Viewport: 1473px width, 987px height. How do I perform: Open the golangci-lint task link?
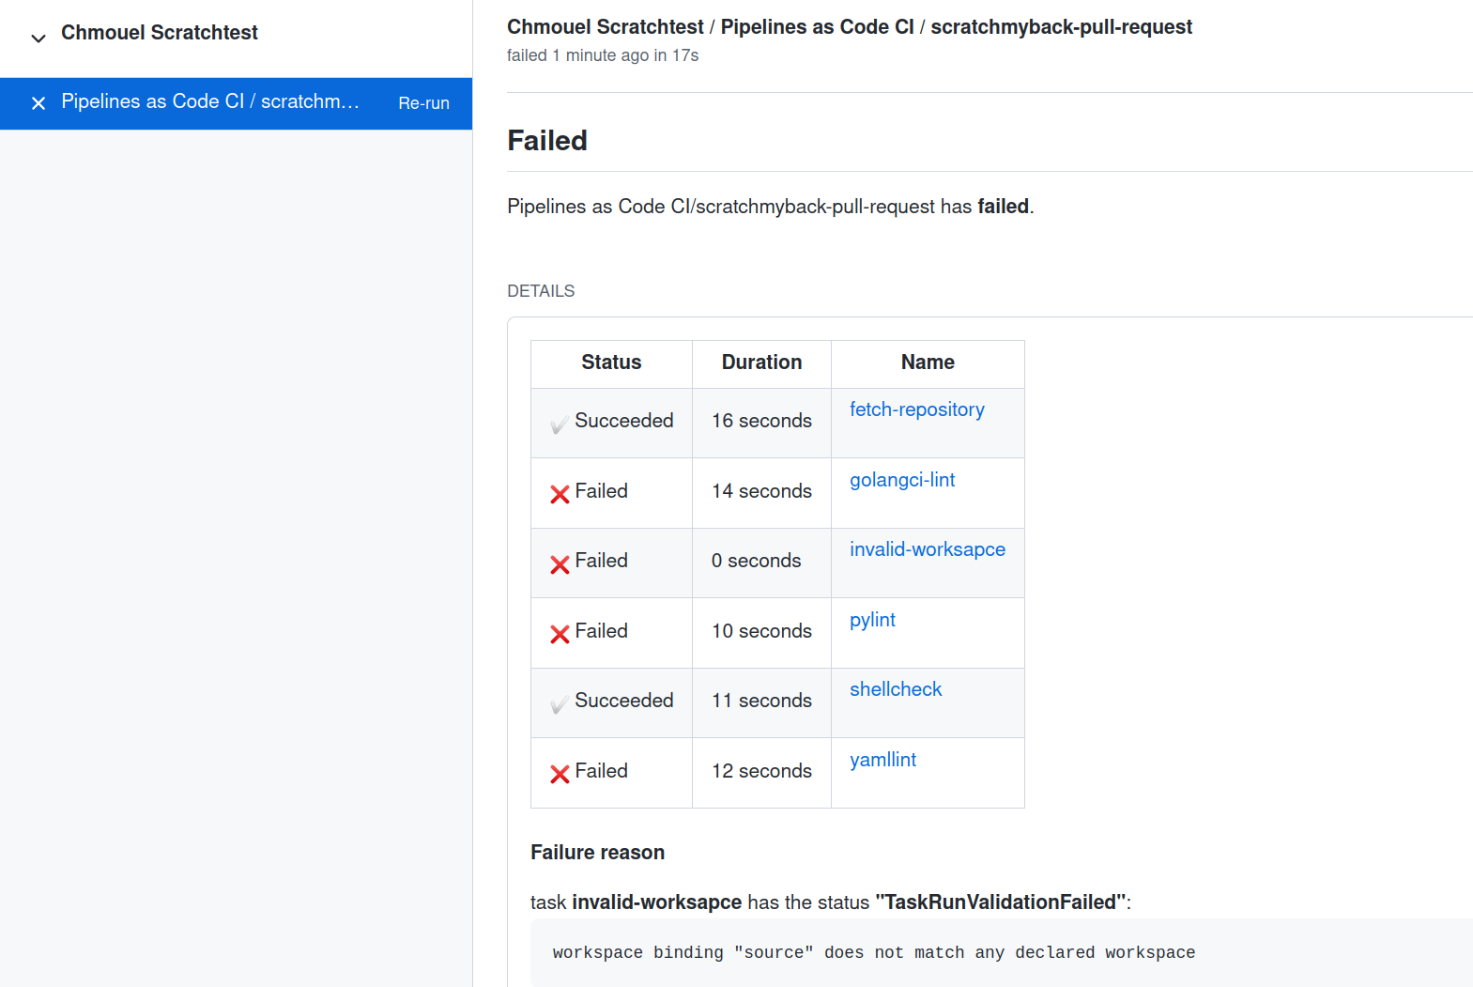[x=901, y=480]
